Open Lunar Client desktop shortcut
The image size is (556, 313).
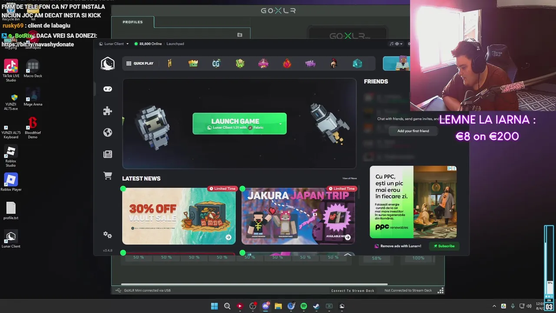(11, 239)
